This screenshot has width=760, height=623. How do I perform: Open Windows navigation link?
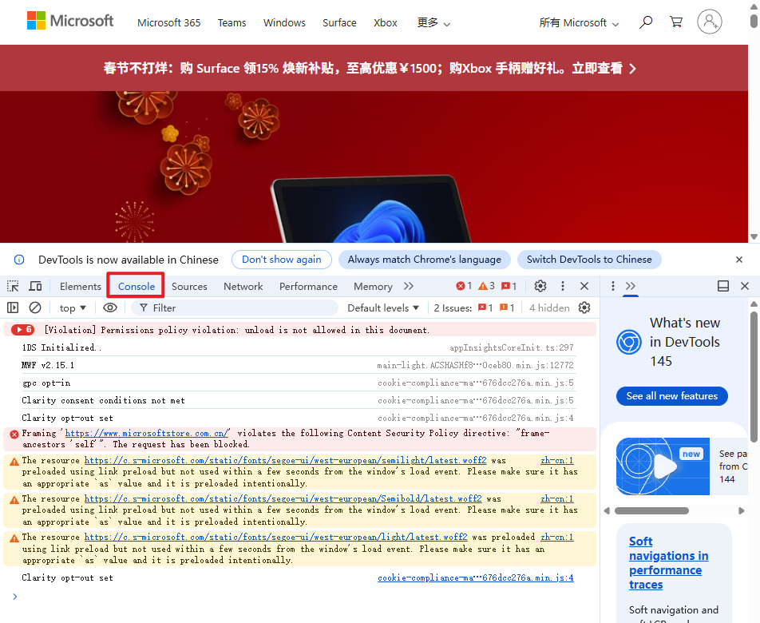pos(284,23)
